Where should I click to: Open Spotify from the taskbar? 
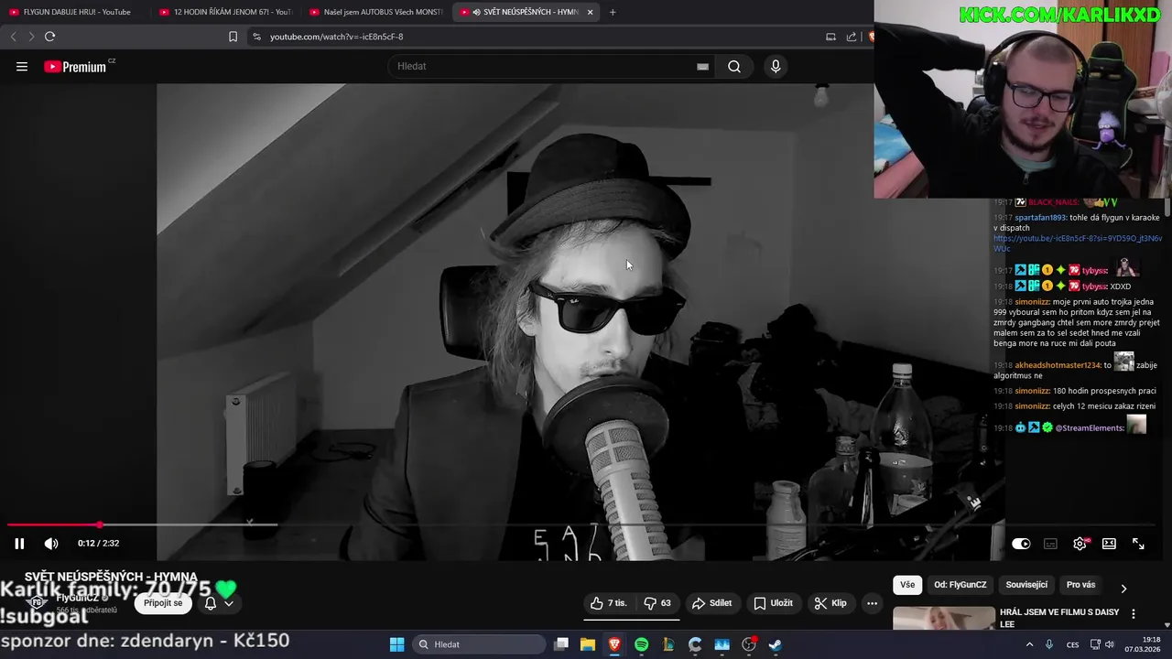point(641,644)
